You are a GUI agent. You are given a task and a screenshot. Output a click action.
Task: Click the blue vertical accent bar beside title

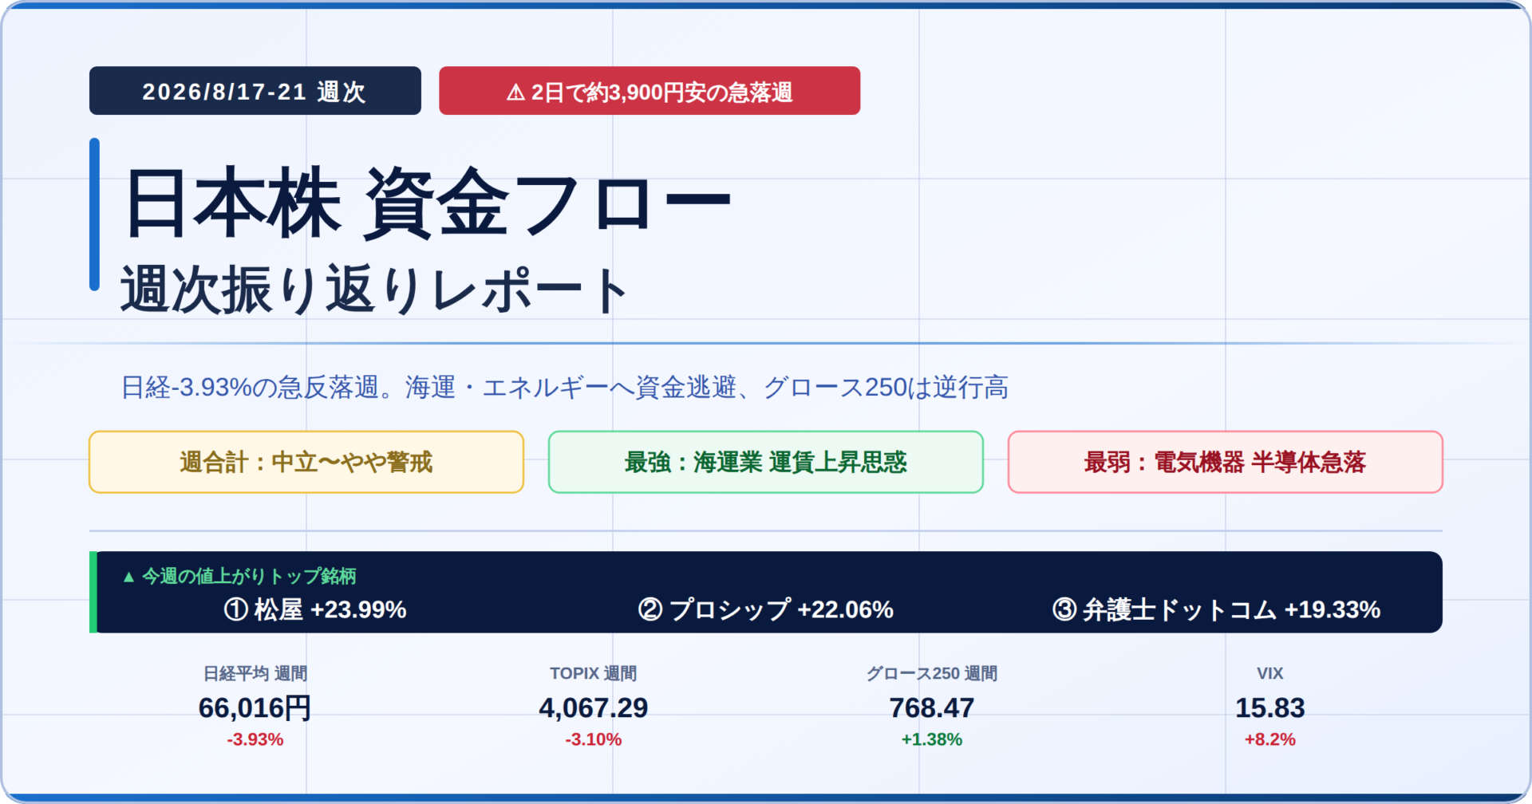pos(94,214)
